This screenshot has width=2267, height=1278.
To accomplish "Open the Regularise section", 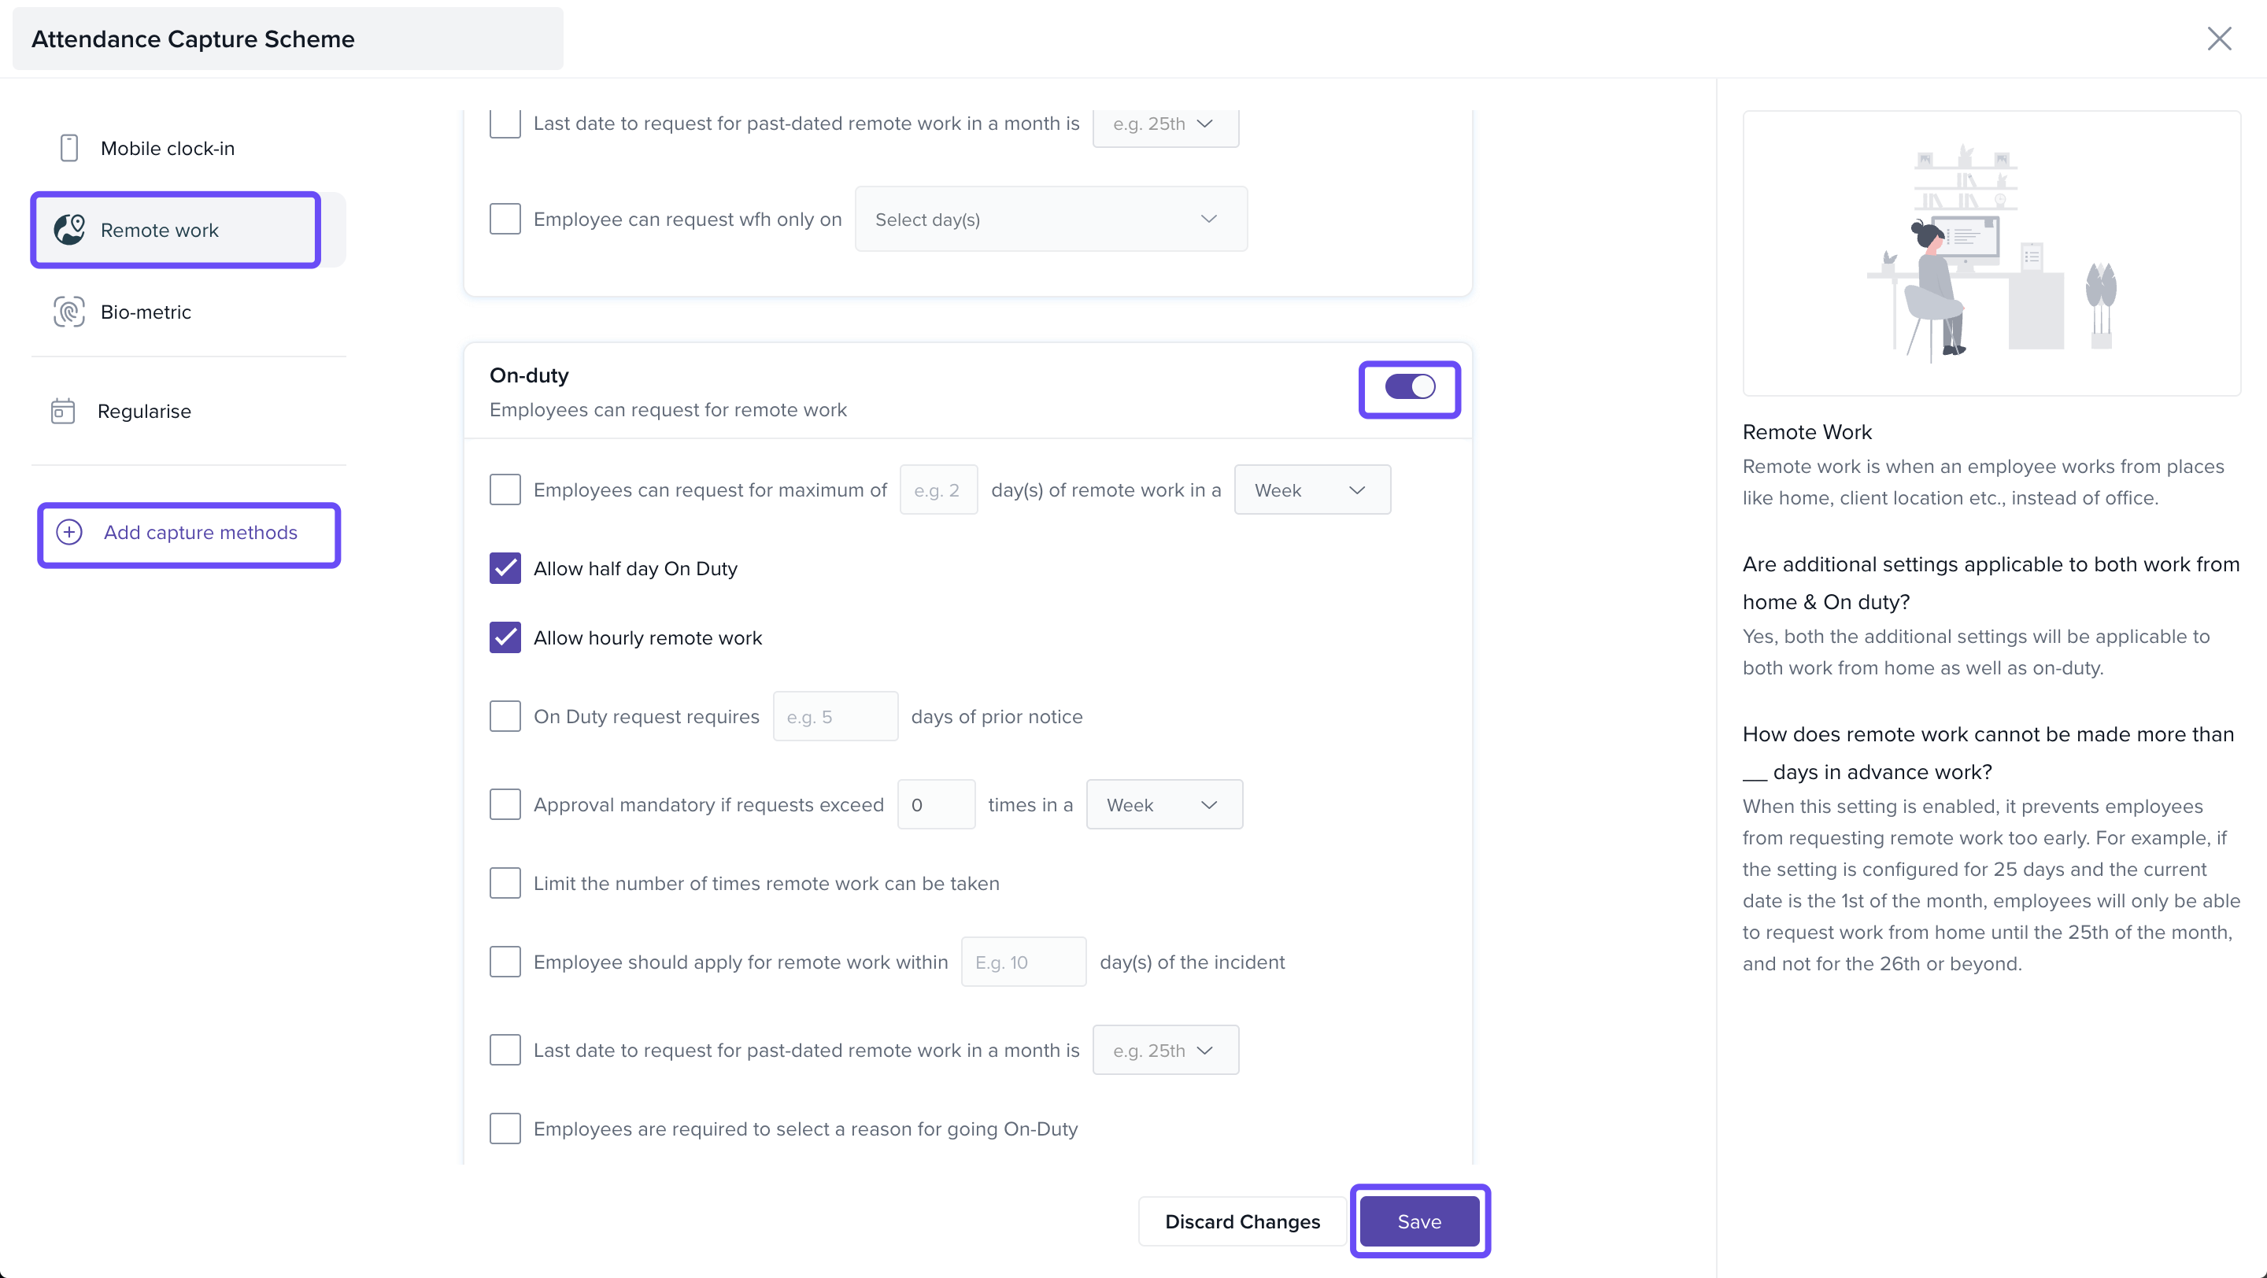I will click(143, 411).
